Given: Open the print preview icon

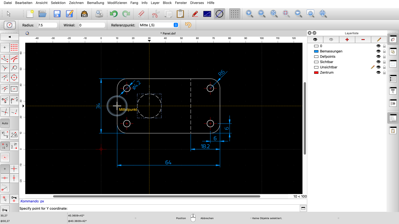Looking at the screenshot, I should tap(99, 14).
